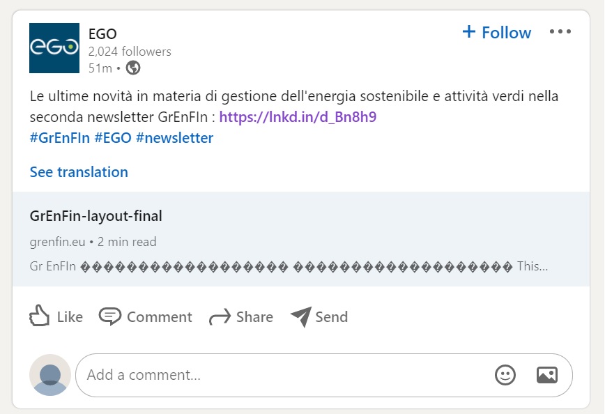Click the plus icon beside Follow
This screenshot has height=414, width=605.
coord(469,31)
